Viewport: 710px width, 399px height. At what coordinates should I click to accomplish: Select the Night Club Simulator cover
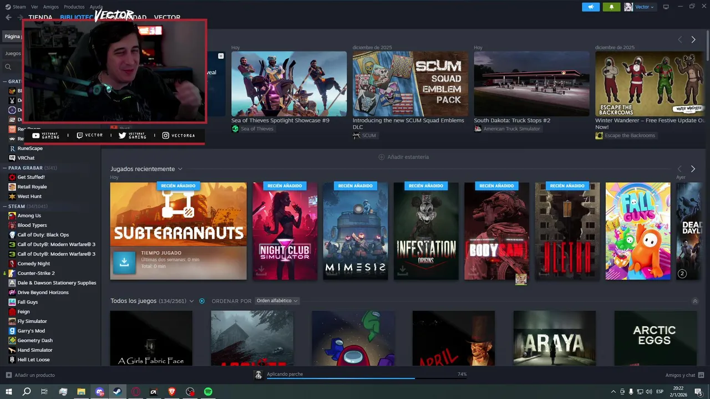pos(285,231)
